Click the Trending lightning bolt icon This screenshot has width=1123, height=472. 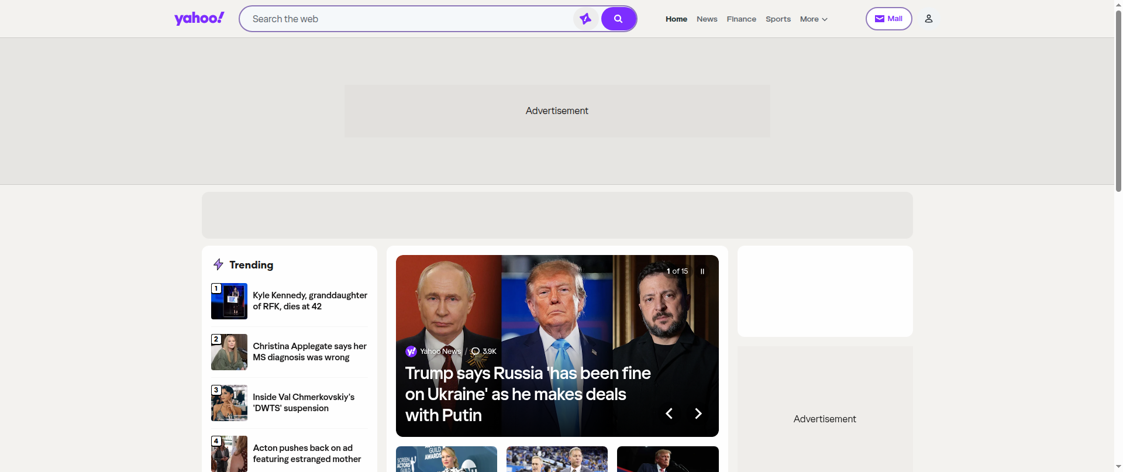pyautogui.click(x=218, y=264)
